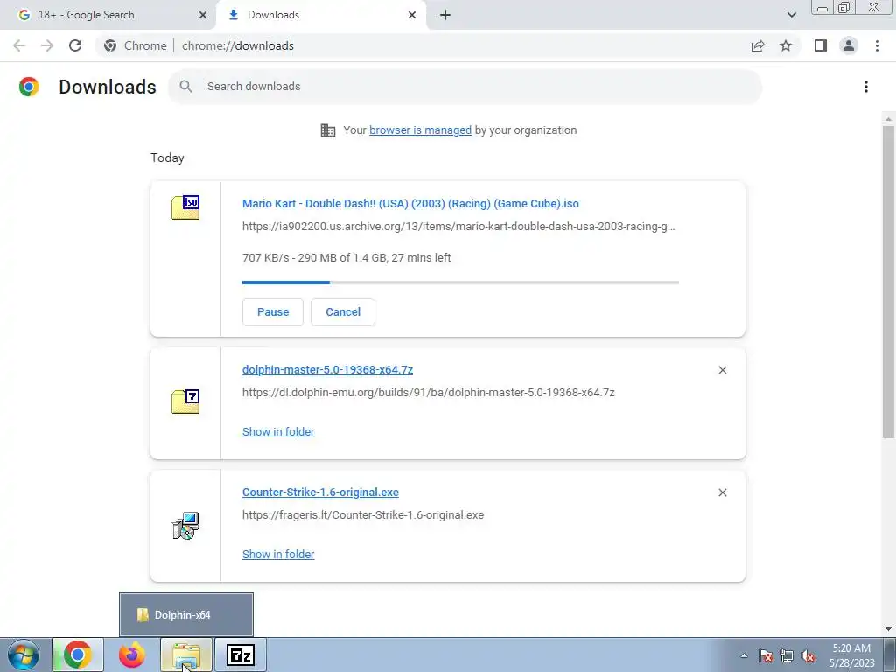Open a new tab with plus button
The height and width of the screenshot is (672, 896).
pyautogui.click(x=445, y=15)
